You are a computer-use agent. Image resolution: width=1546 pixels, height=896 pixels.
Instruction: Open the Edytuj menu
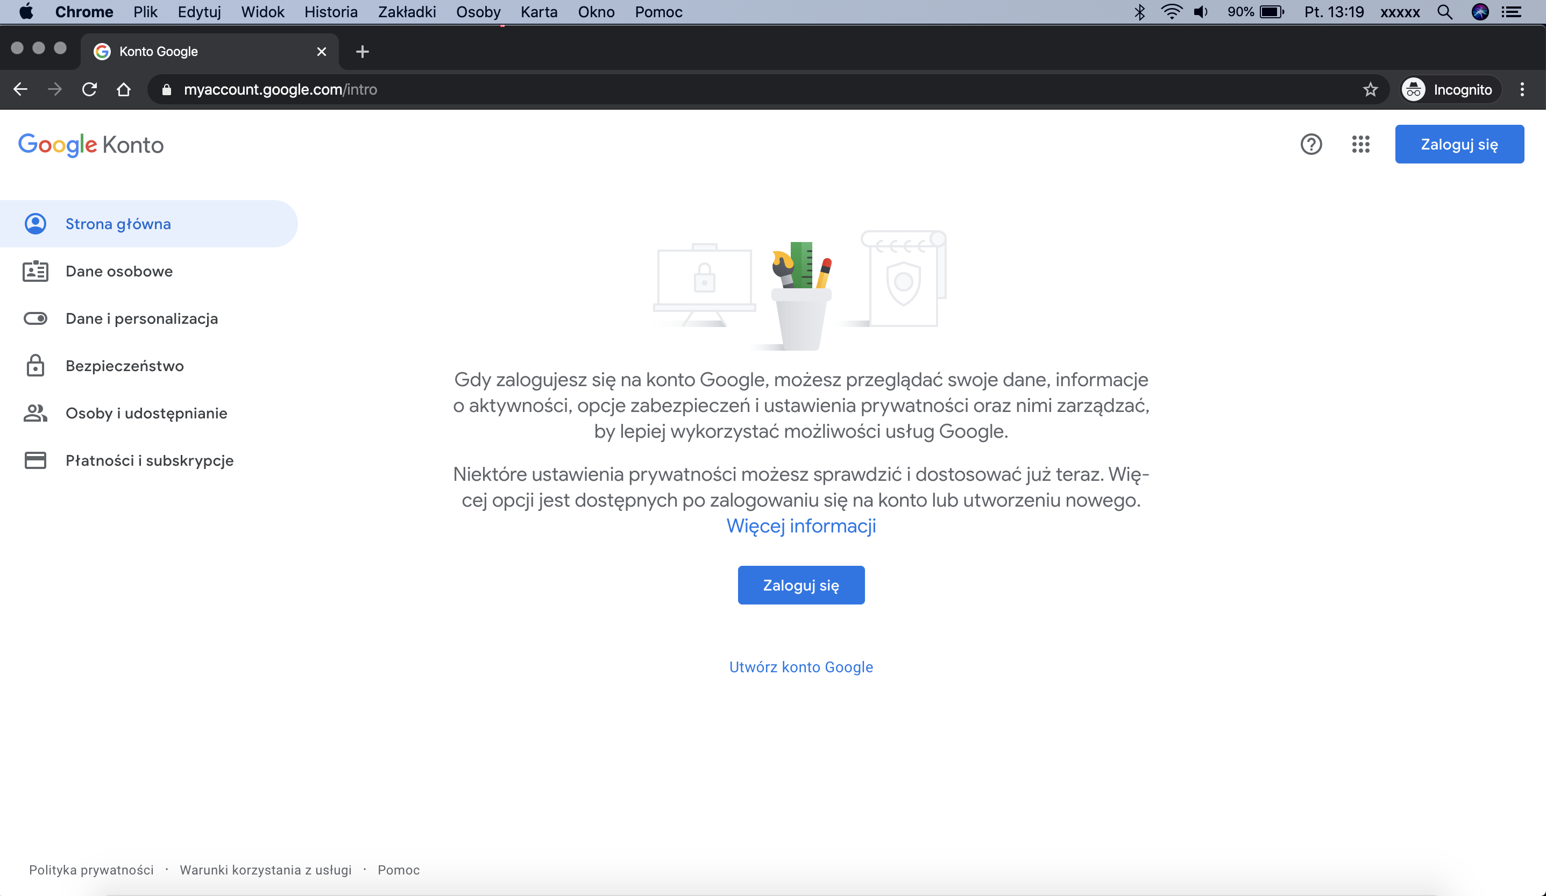(x=200, y=12)
